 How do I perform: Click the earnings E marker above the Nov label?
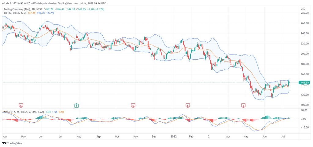pos(133,106)
